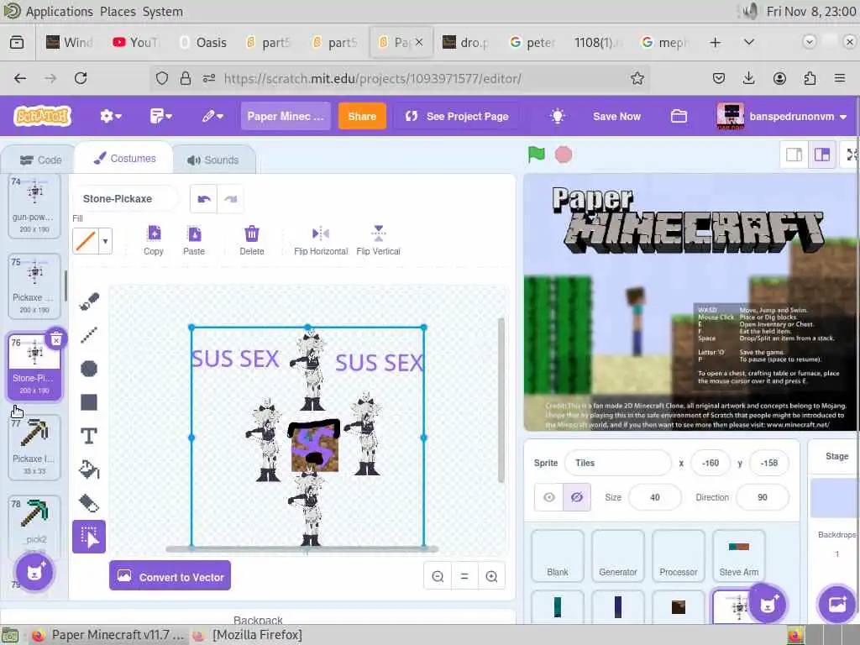Redo the costume edit

coord(231,199)
